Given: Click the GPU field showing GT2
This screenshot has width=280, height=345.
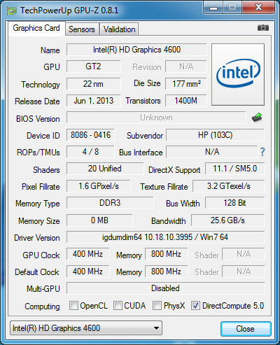Looking at the screenshot, I should pyautogui.click(x=94, y=66).
